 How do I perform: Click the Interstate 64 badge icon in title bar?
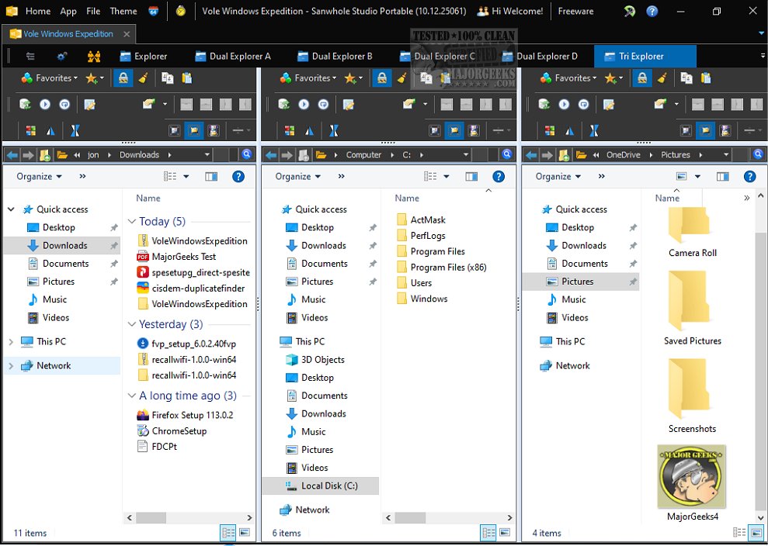tap(153, 11)
